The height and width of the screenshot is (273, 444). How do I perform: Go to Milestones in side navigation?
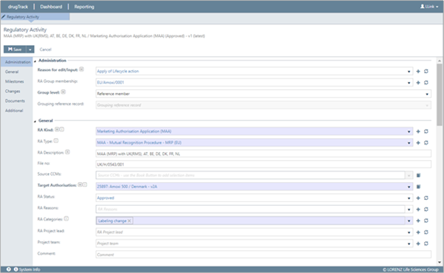15,82
